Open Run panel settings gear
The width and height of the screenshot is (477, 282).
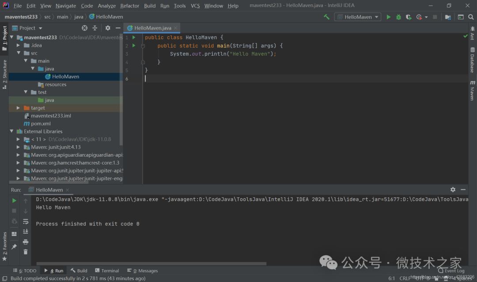[x=453, y=190]
